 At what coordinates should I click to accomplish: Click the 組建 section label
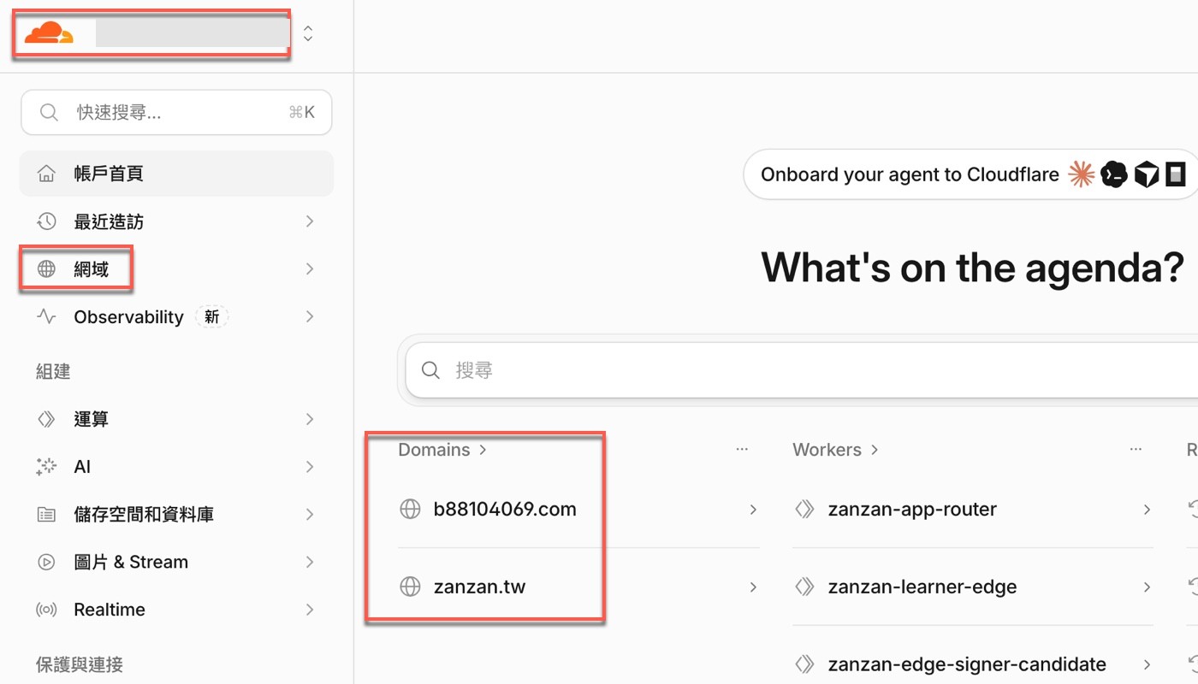click(53, 372)
